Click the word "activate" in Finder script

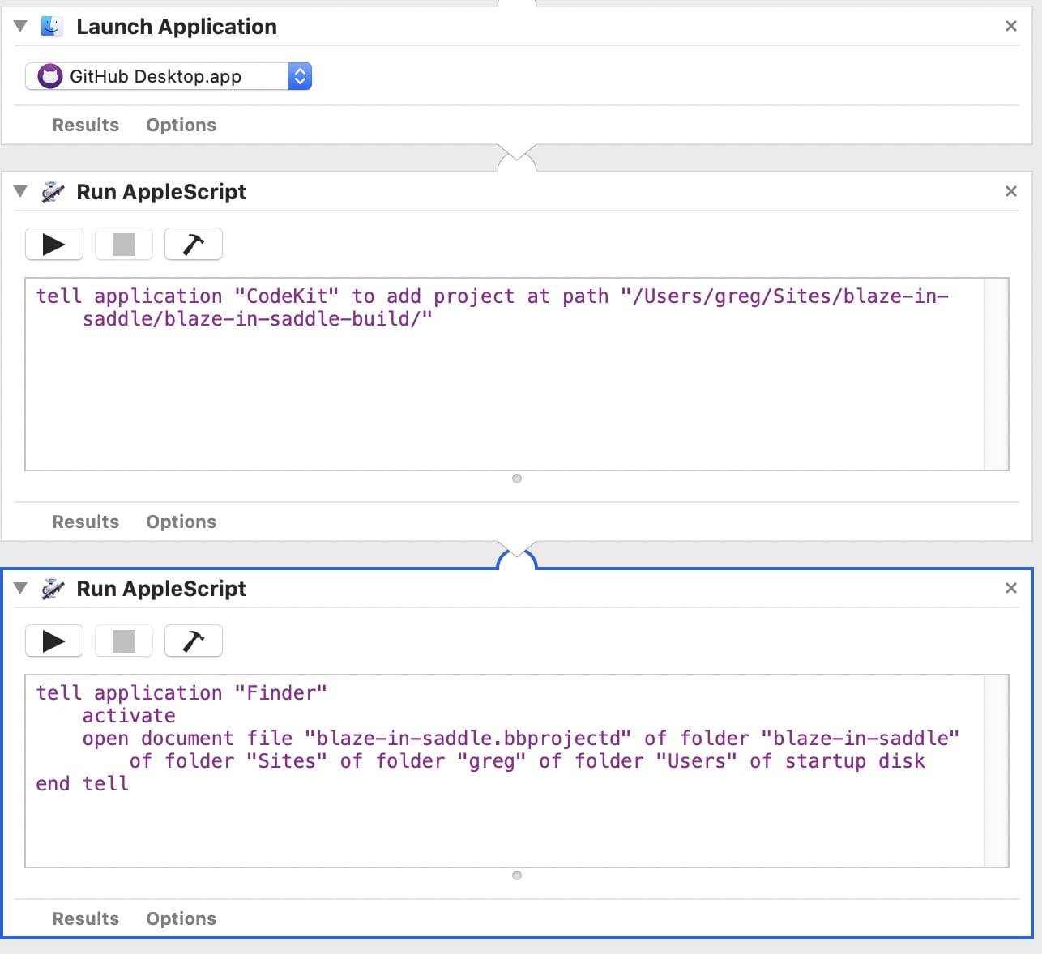129,715
